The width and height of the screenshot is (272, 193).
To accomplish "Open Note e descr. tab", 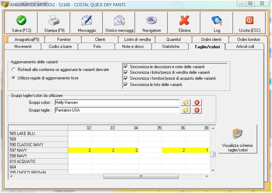I will click(x=133, y=47).
